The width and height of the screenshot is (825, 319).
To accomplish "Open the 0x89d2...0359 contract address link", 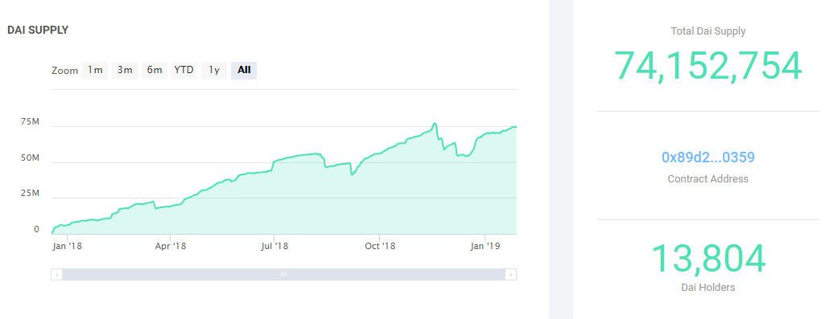I will [x=708, y=157].
